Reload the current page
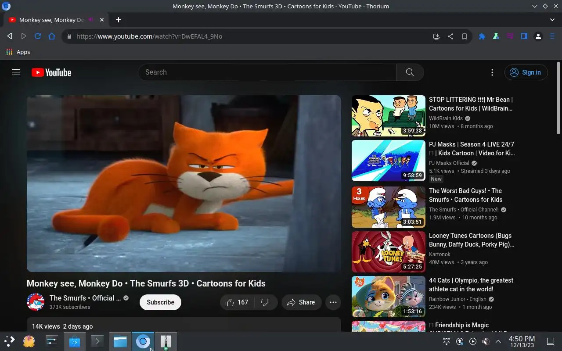 (38, 36)
